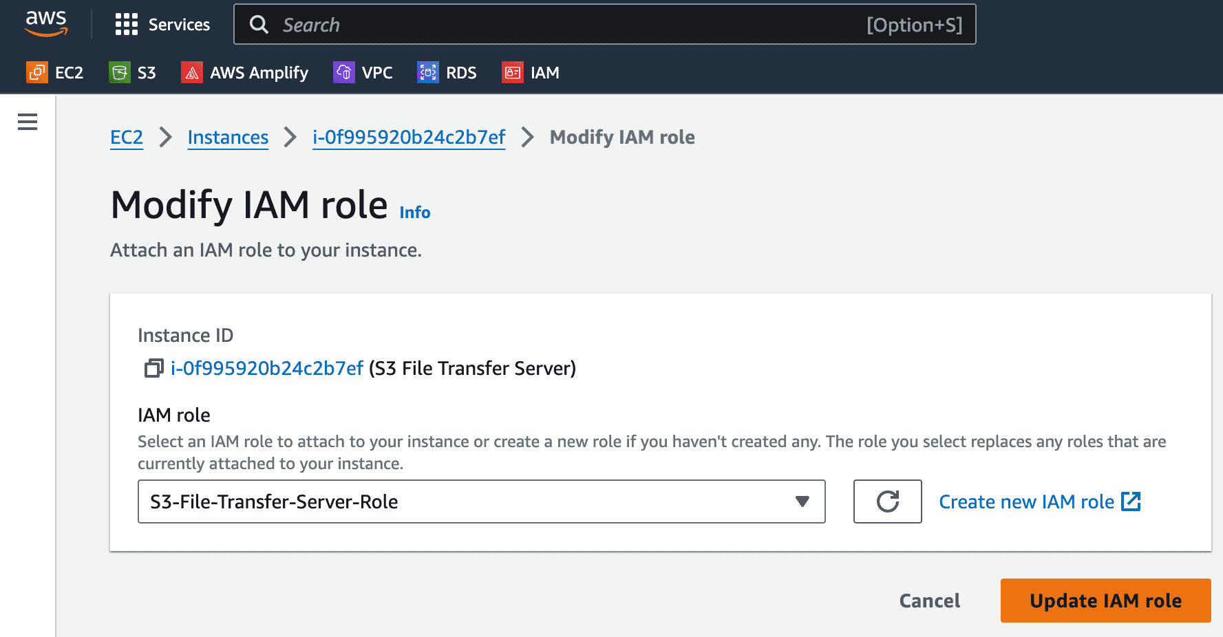Go to Instances breadcrumb link
Image resolution: width=1223 pixels, height=637 pixels.
(x=228, y=138)
